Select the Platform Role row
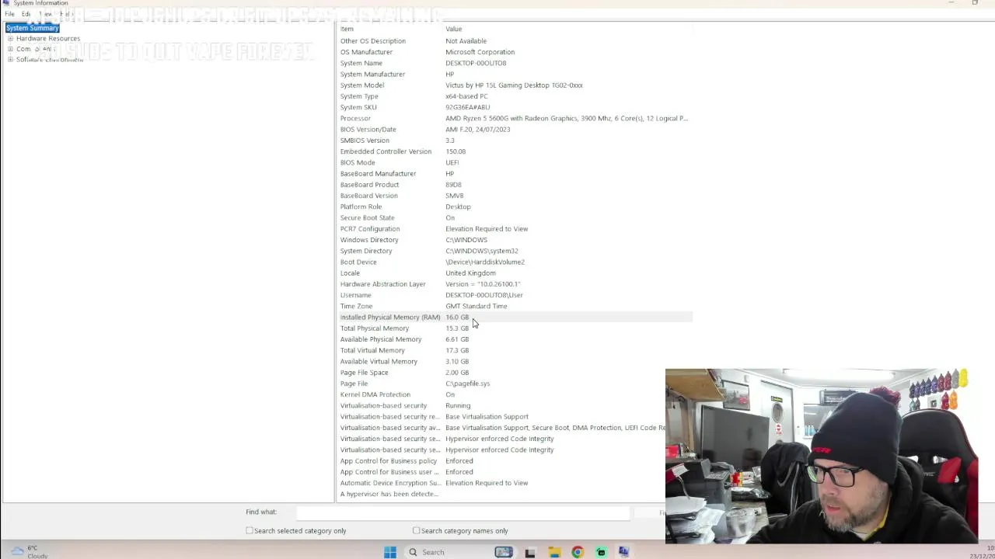 514,207
